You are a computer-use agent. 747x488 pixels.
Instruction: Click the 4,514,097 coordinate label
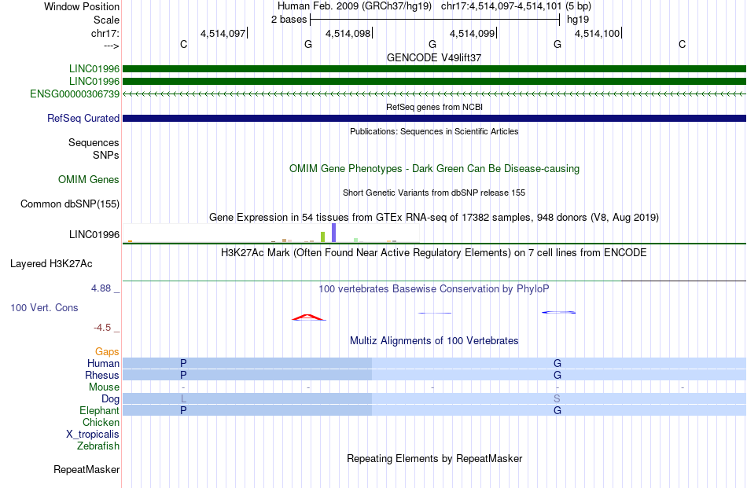click(x=223, y=33)
